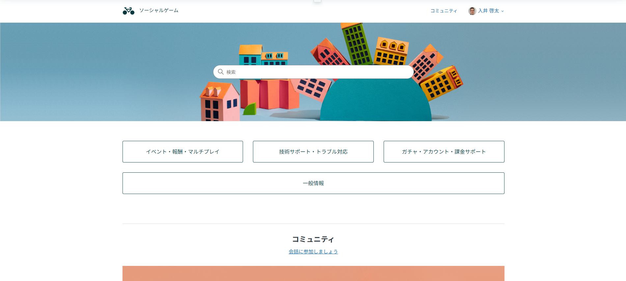Click the user avatar for 入井 啓太

(x=472, y=11)
